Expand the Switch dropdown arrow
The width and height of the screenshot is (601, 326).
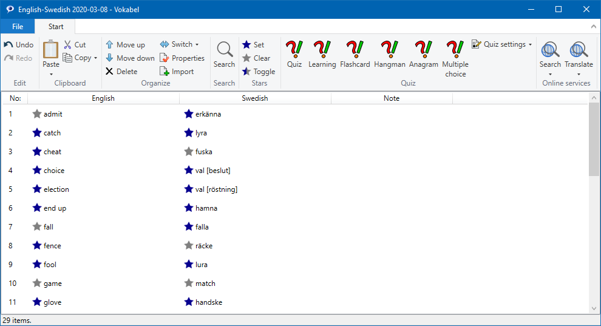[197, 44]
